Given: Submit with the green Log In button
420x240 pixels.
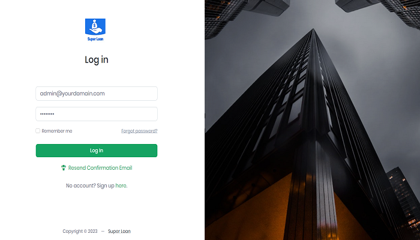Looking at the screenshot, I should [97, 151].
